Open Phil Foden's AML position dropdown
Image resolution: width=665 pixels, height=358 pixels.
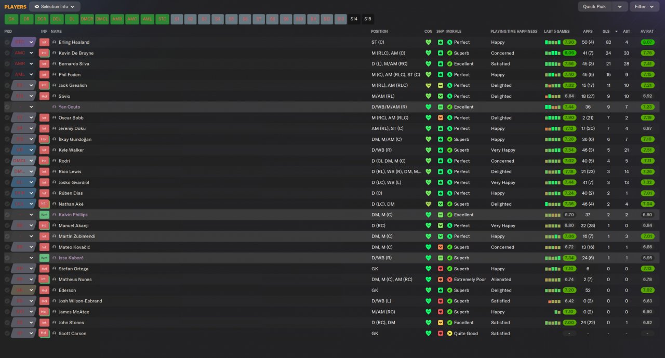[22, 75]
